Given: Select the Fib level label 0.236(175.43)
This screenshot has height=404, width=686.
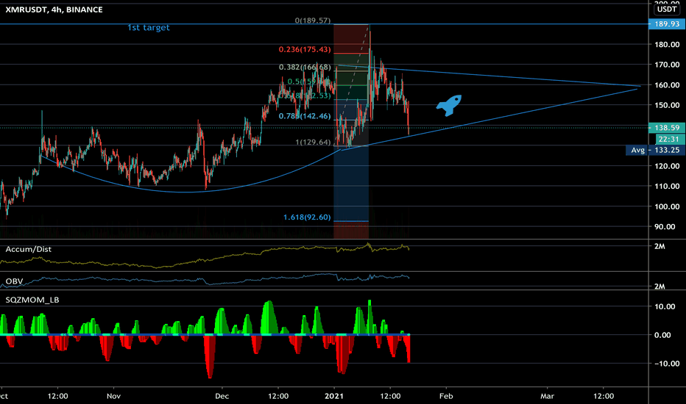Looking at the screenshot, I should [305, 49].
